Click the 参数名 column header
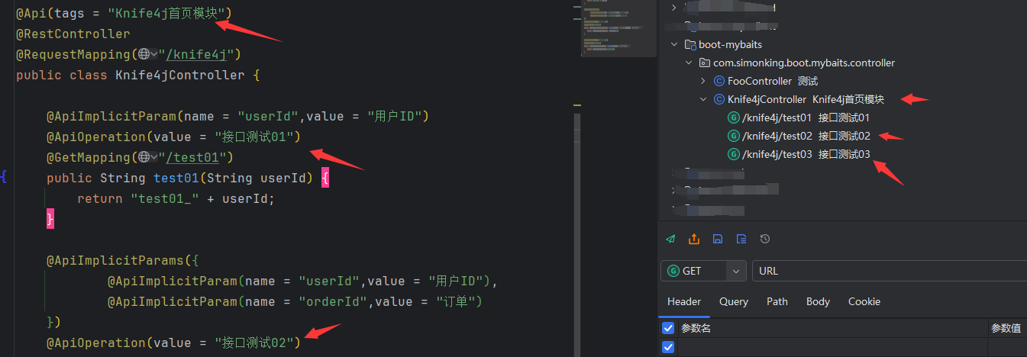 696,328
